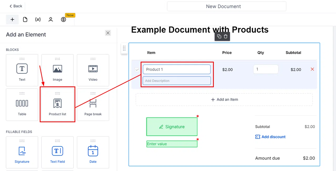Choose the Text Field fillable field
Screen dimensions: 336x171
pyautogui.click(x=57, y=152)
